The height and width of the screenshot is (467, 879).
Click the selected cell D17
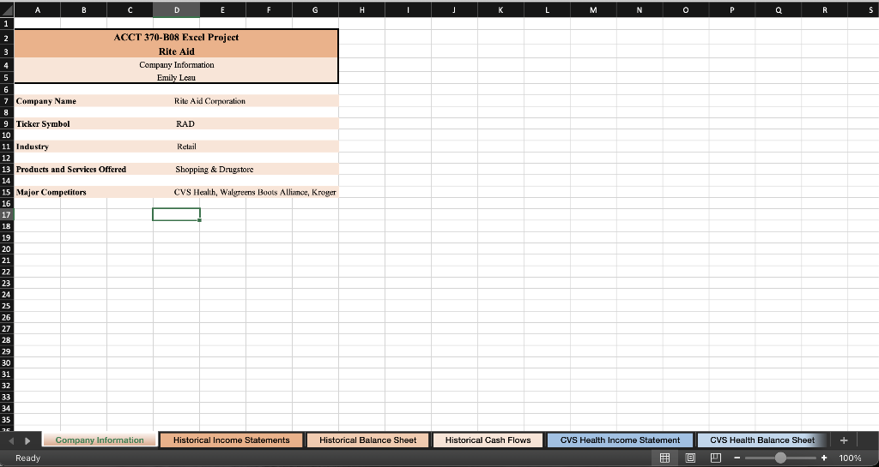click(176, 215)
